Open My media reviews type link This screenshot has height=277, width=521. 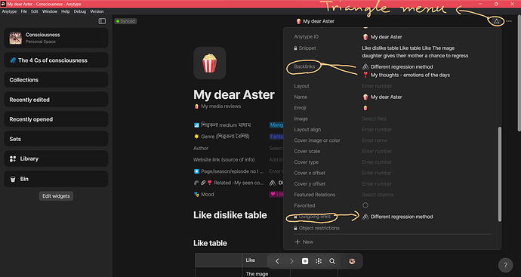point(217,106)
